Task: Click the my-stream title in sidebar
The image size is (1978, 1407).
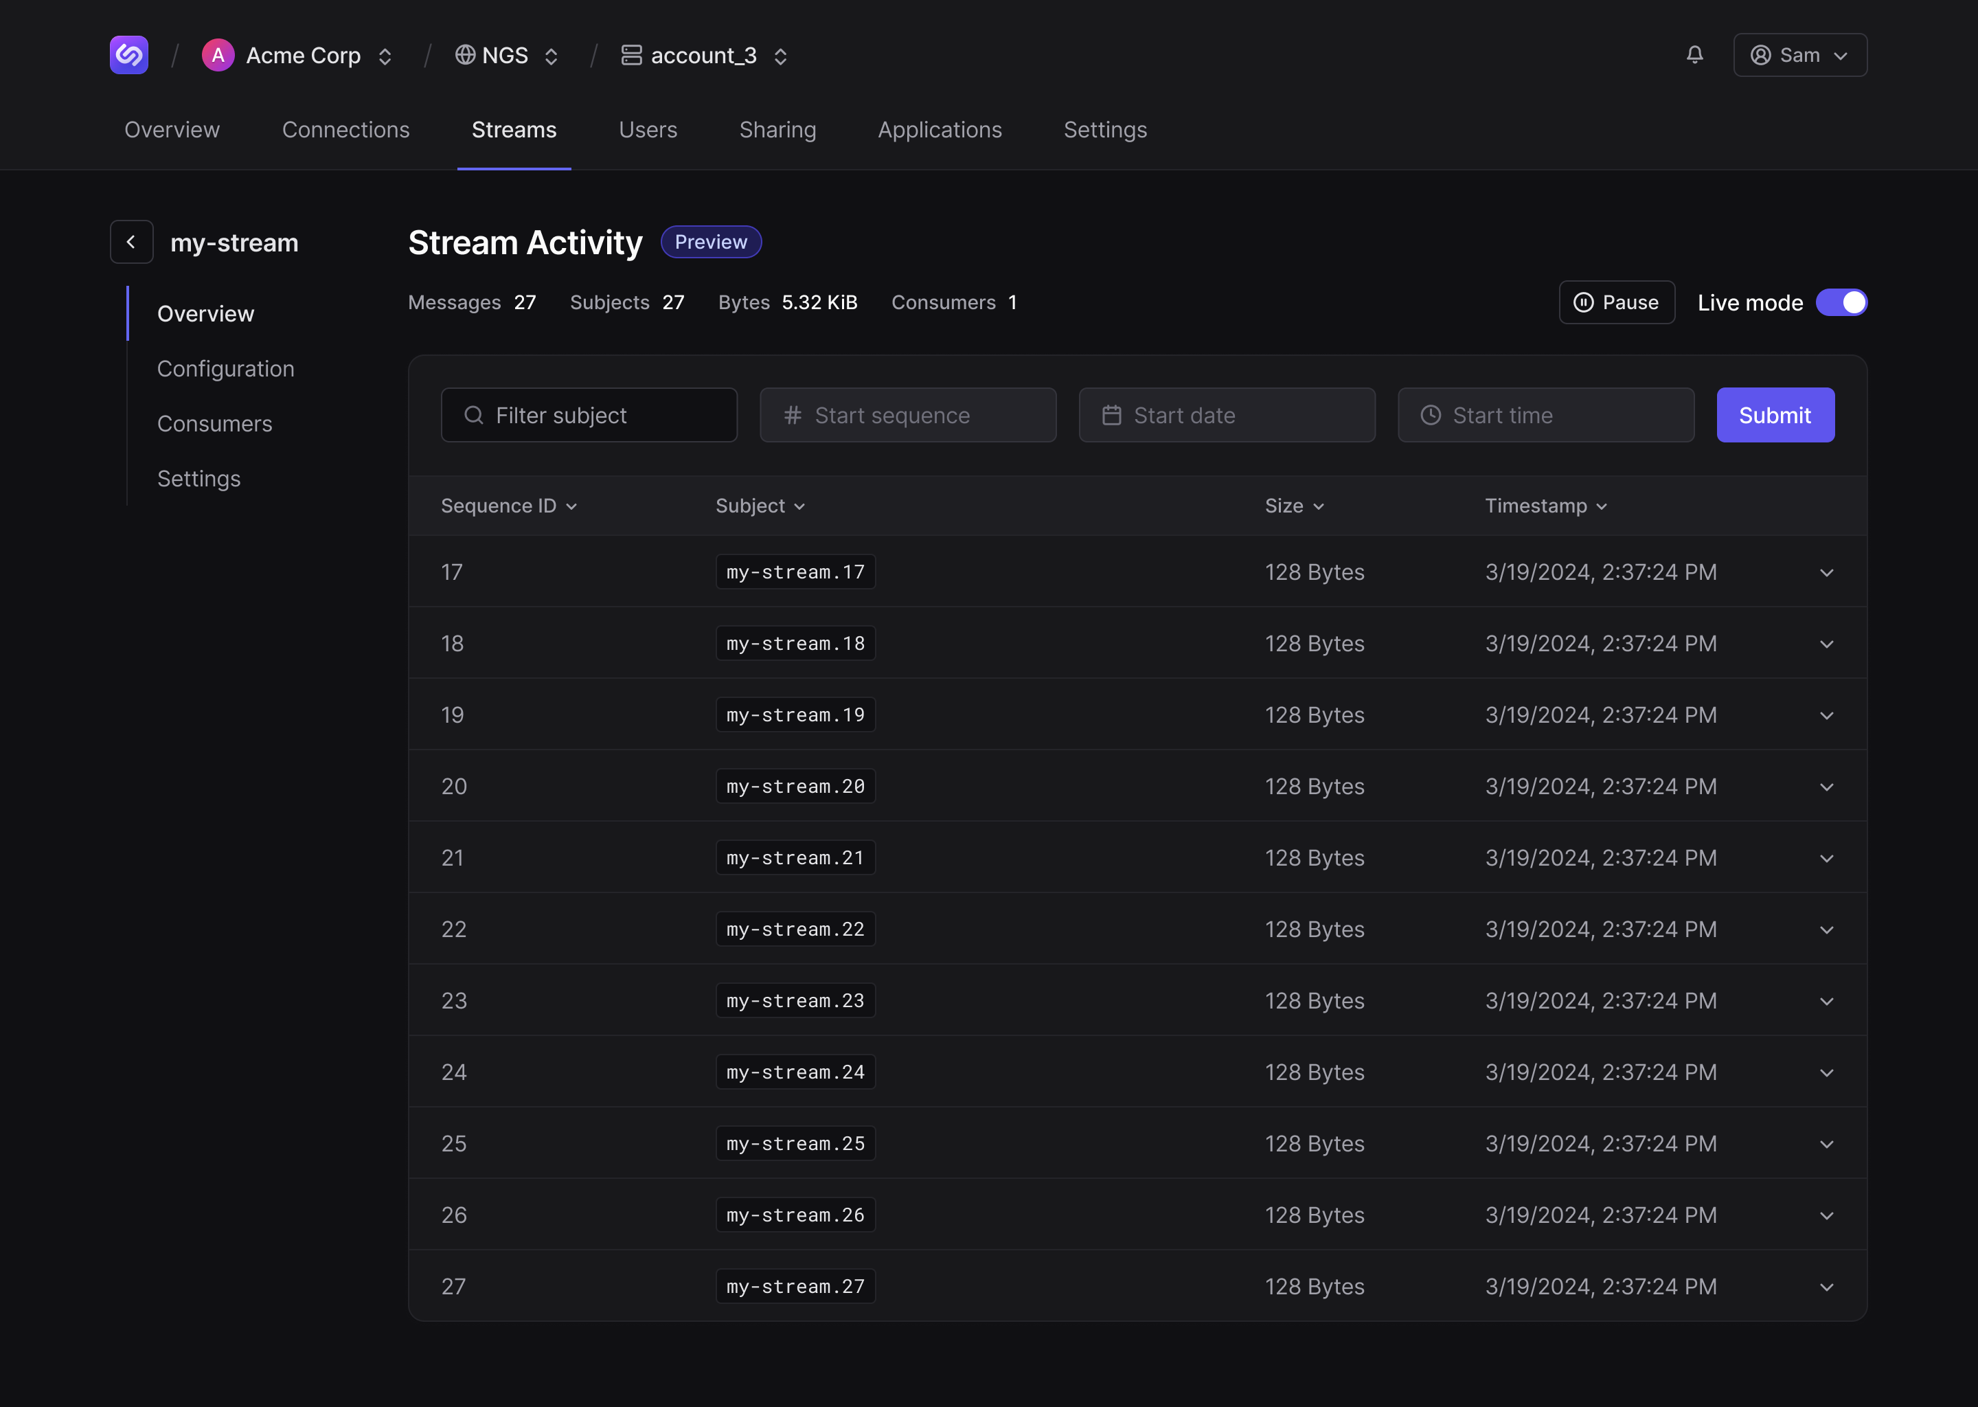Action: pyautogui.click(x=235, y=243)
